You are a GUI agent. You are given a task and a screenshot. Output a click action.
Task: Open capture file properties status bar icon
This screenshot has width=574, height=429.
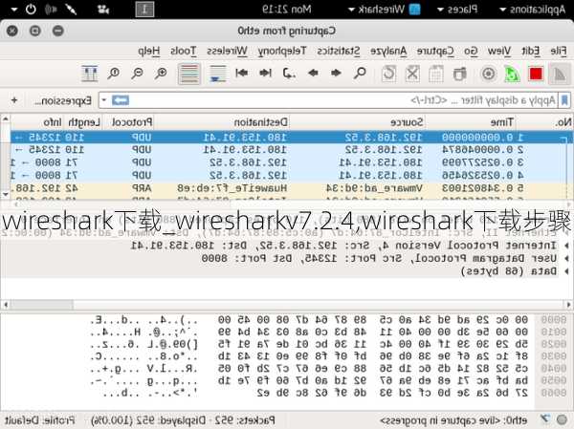click(x=544, y=419)
